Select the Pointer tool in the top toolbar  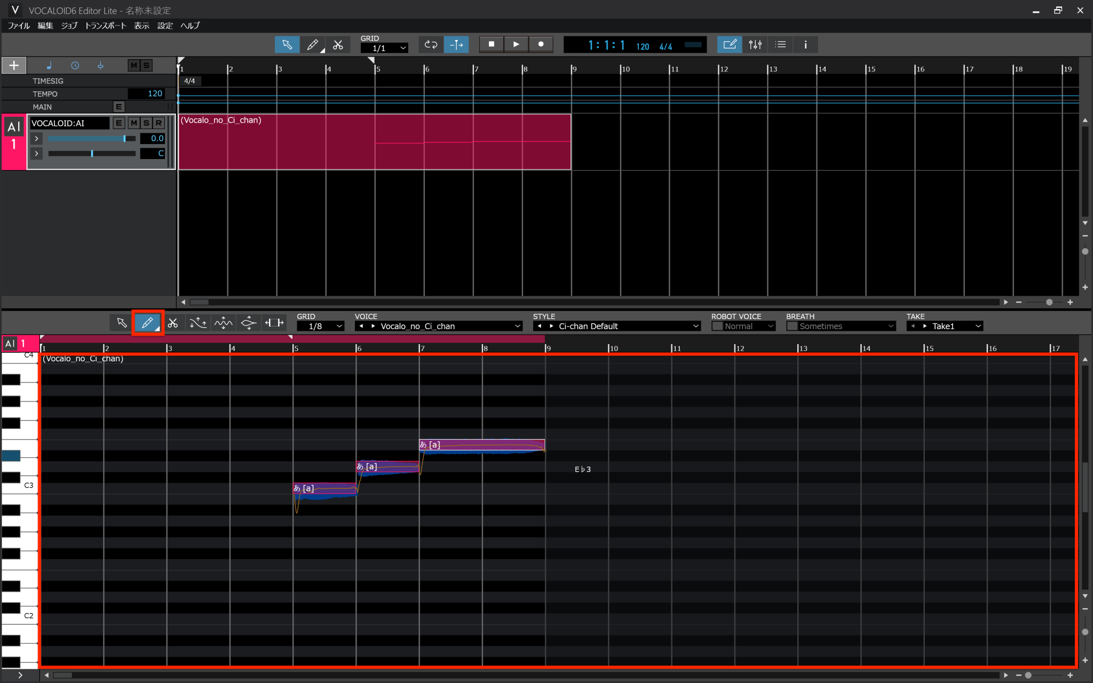coord(287,44)
